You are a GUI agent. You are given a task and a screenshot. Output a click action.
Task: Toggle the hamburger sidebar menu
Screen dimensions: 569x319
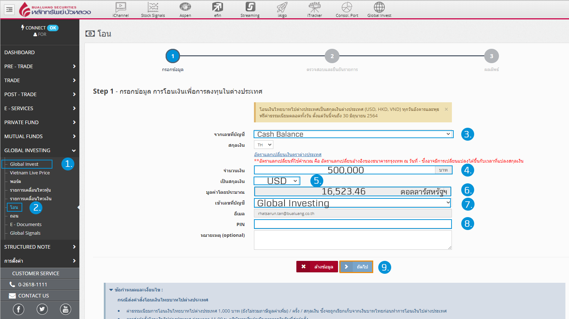click(x=9, y=10)
